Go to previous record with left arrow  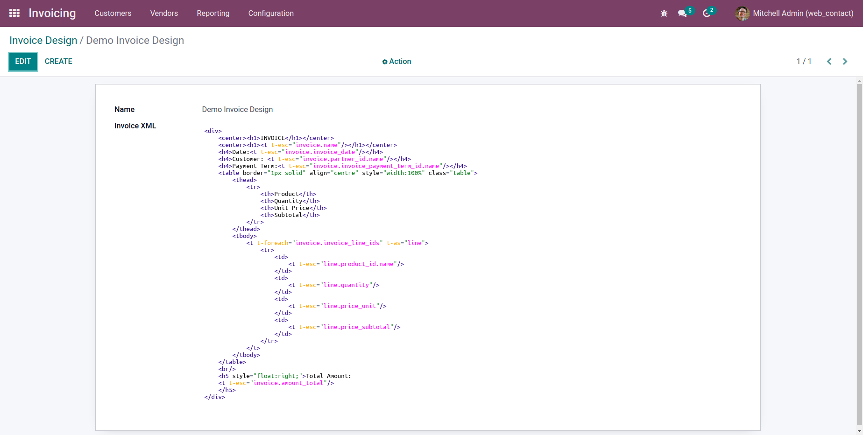(x=829, y=62)
